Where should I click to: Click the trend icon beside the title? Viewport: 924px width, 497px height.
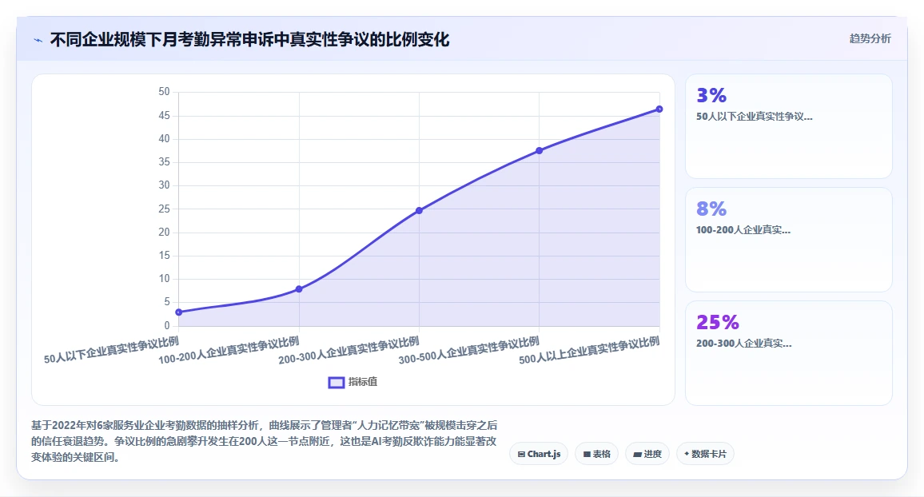pos(38,41)
